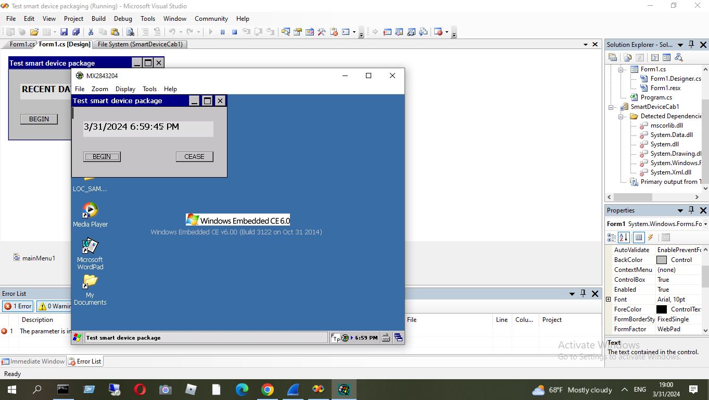Expand the Font property in Properties
Screen dimensions: 709x400
pos(608,299)
